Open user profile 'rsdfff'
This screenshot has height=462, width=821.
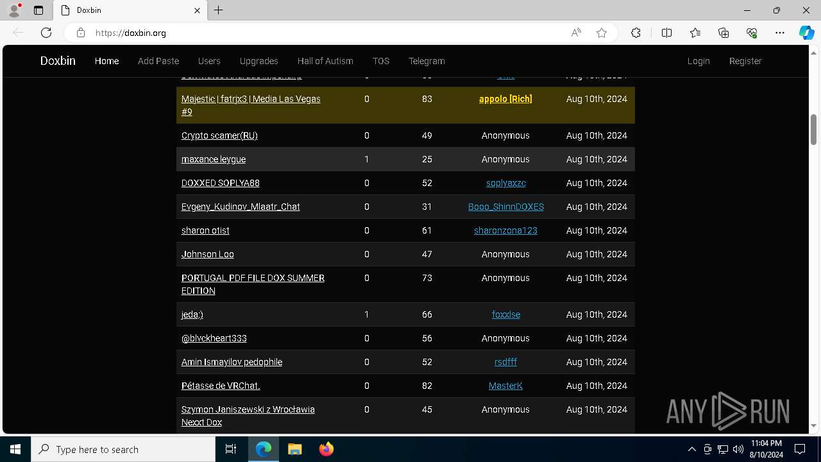click(x=505, y=362)
